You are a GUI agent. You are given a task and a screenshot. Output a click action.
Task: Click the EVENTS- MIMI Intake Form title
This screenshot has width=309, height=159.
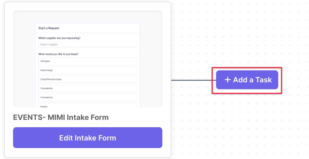coord(61,117)
